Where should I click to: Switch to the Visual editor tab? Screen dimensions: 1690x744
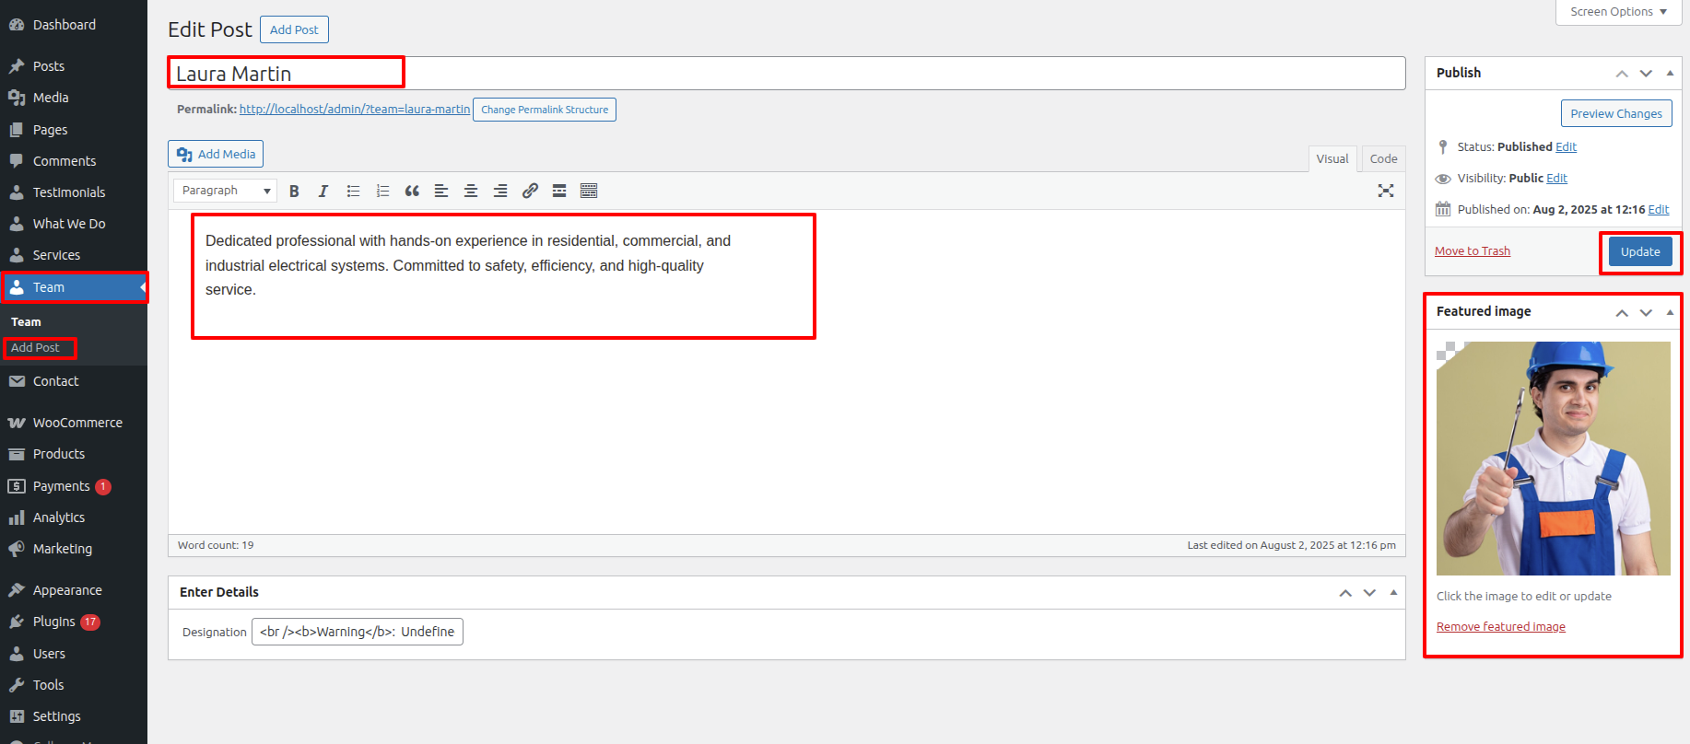click(x=1332, y=158)
